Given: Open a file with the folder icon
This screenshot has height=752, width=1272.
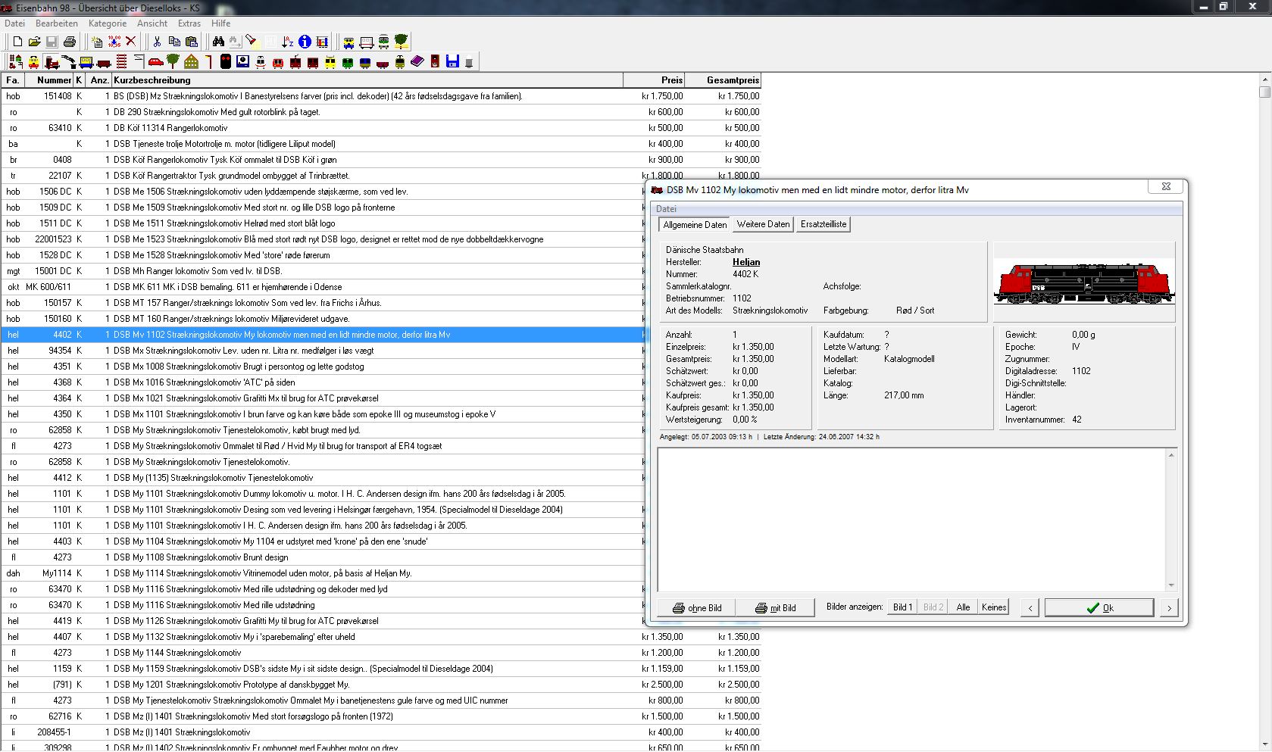Looking at the screenshot, I should pyautogui.click(x=35, y=42).
